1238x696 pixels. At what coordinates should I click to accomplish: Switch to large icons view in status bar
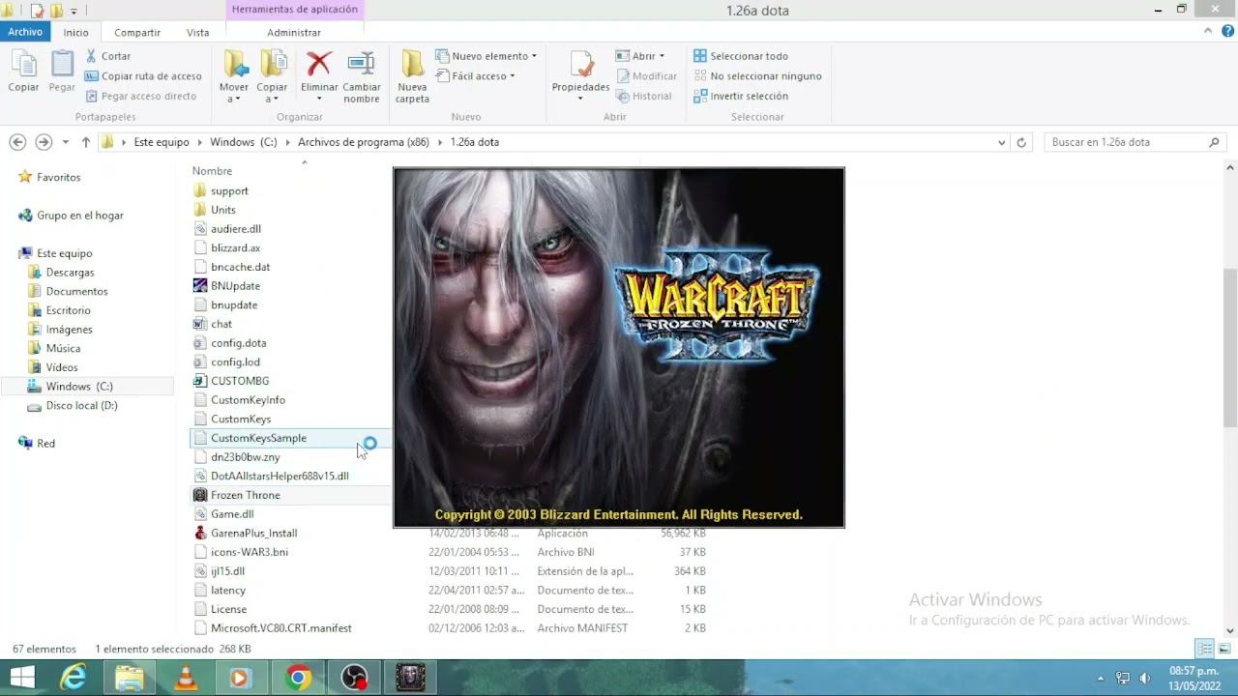click(1223, 649)
